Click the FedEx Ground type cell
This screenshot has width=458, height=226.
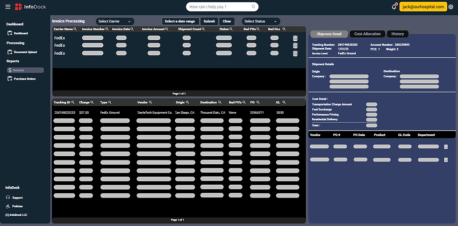[x=110, y=113]
